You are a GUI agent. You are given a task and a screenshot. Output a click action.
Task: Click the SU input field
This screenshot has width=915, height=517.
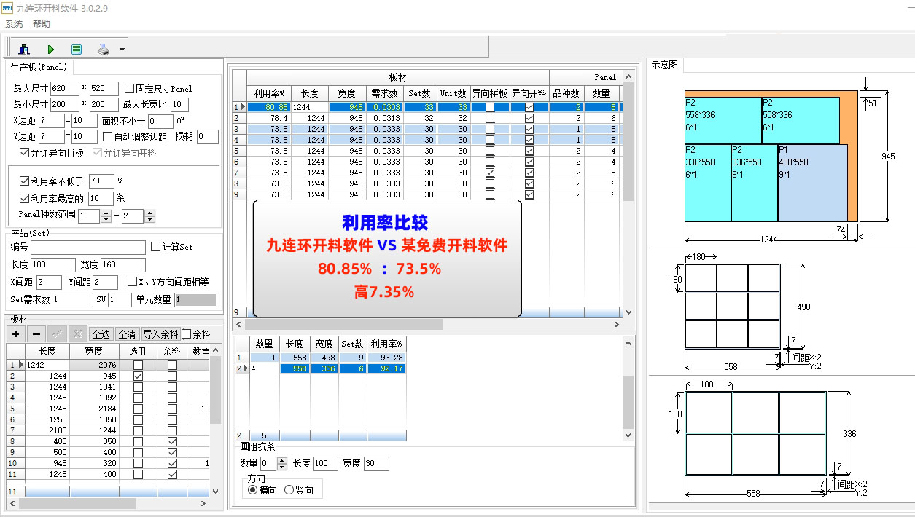[x=120, y=299]
